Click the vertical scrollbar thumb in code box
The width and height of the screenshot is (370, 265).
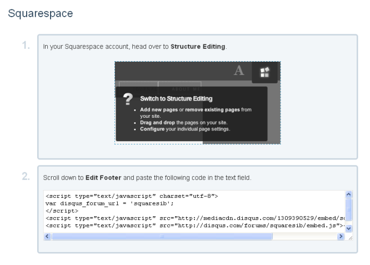coord(349,204)
